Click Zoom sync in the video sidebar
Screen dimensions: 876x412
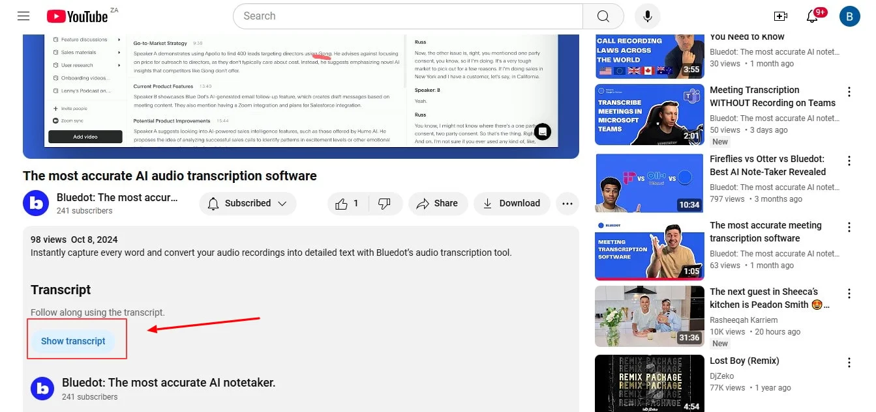67,121
